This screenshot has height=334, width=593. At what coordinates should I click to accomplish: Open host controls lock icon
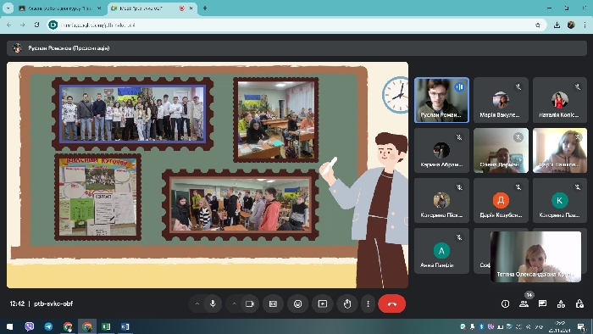coord(579,303)
